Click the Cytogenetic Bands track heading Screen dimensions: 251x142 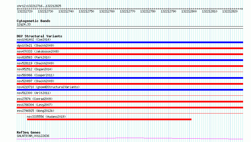[34, 21]
